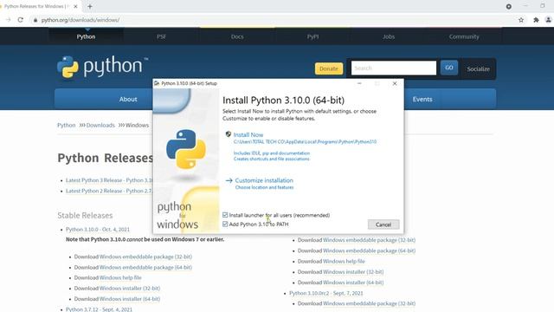Open the Socialize menu
The image size is (554, 312).
pyautogui.click(x=478, y=69)
